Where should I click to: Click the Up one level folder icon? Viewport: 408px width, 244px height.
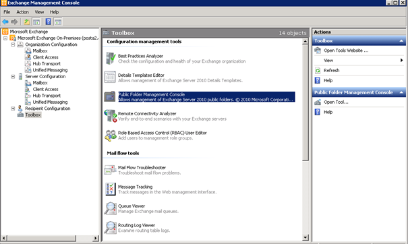tap(26, 22)
